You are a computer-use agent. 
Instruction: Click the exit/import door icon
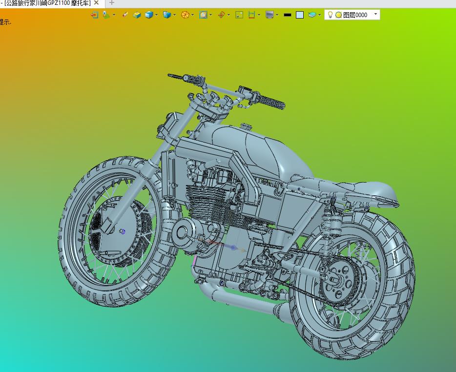94,15
